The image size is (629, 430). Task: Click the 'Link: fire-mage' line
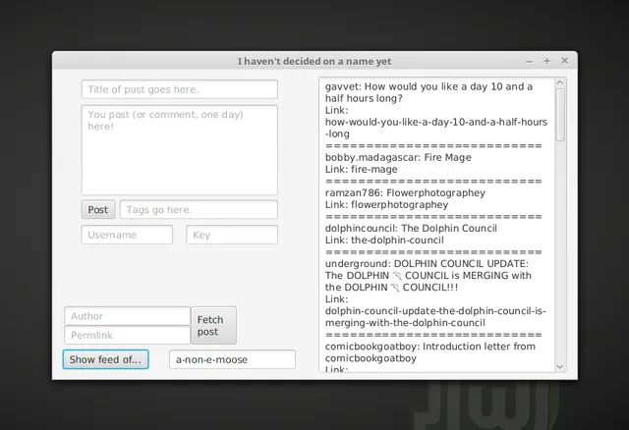(x=361, y=169)
